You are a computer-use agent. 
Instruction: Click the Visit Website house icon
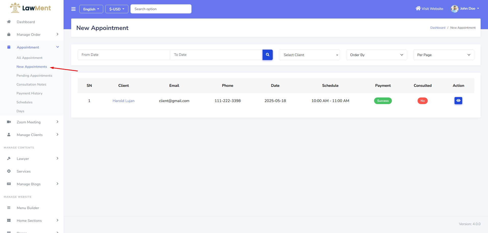pos(418,8)
